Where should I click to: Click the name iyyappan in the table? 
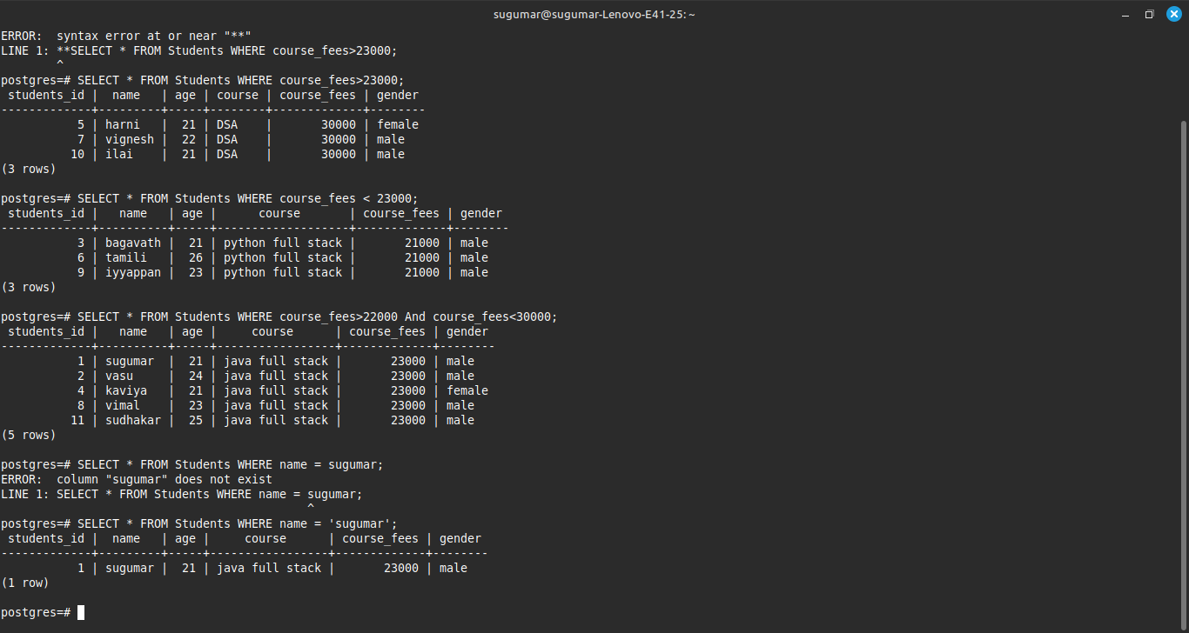click(x=133, y=272)
